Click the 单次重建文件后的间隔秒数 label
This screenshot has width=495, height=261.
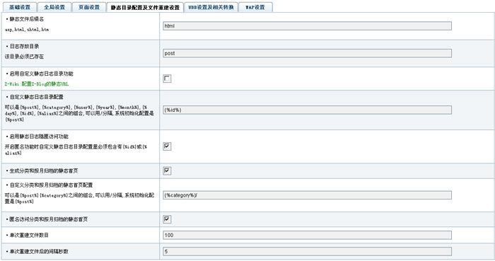click(39, 252)
